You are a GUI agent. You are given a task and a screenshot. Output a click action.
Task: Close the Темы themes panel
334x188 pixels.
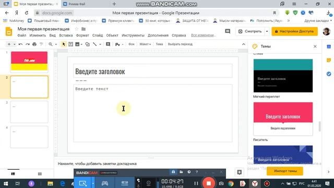tap(315, 46)
